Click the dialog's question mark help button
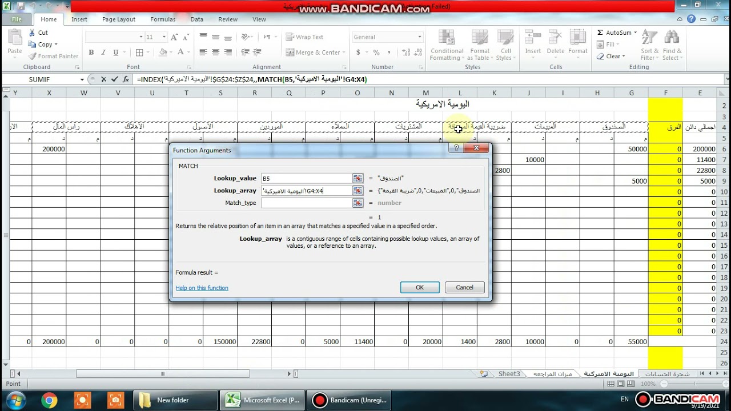This screenshot has height=411, width=731. [456, 148]
